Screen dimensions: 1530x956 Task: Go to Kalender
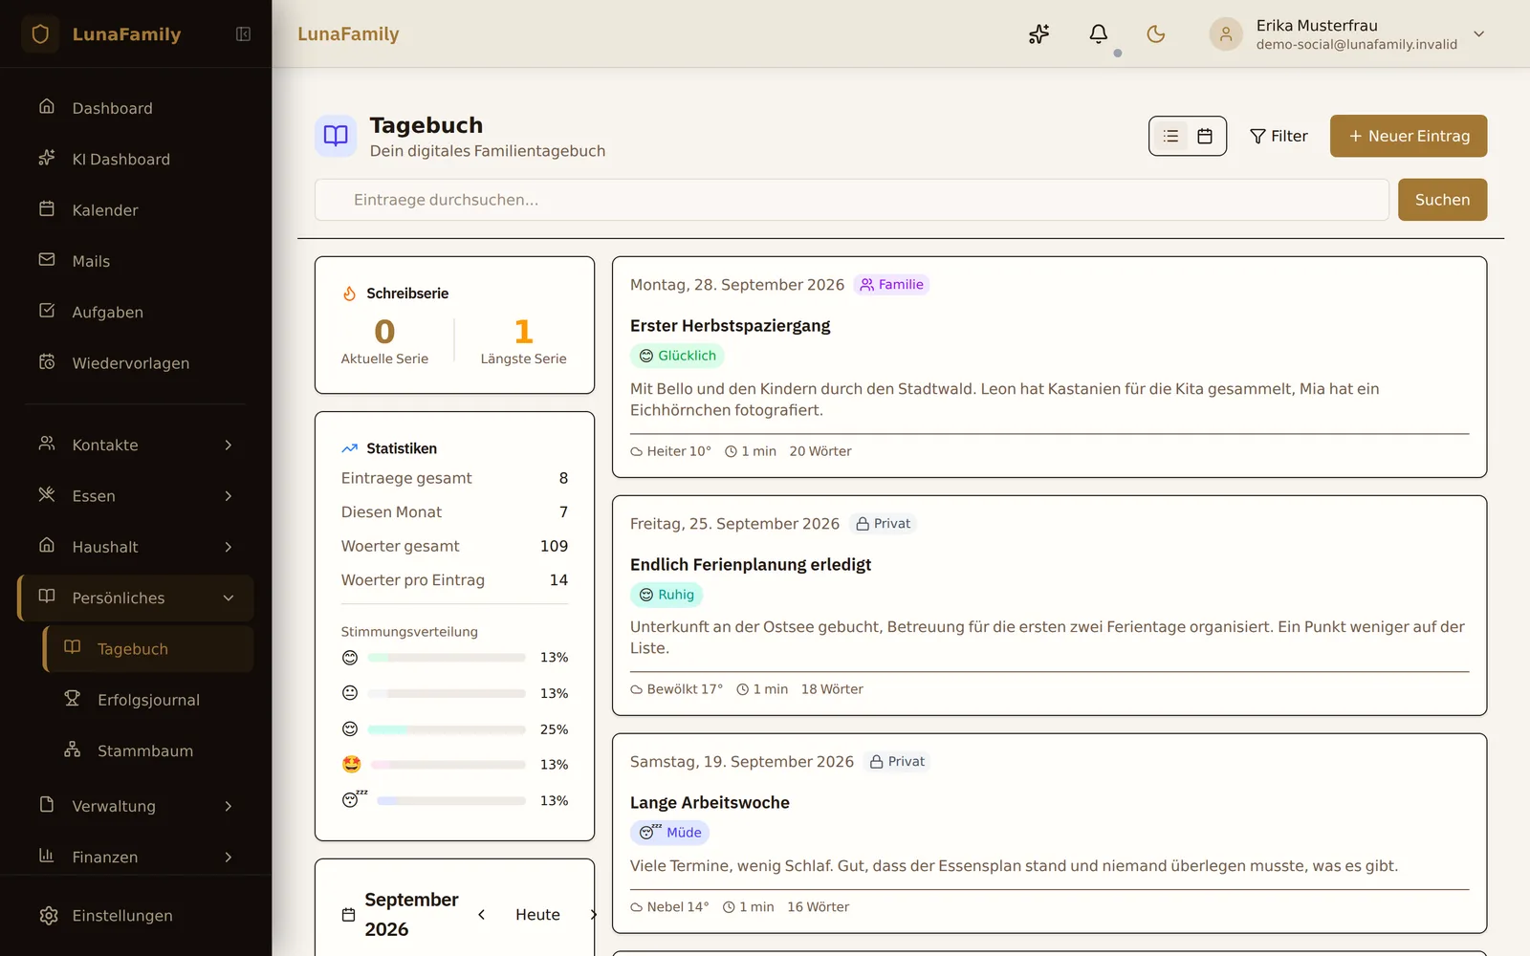pos(136,210)
